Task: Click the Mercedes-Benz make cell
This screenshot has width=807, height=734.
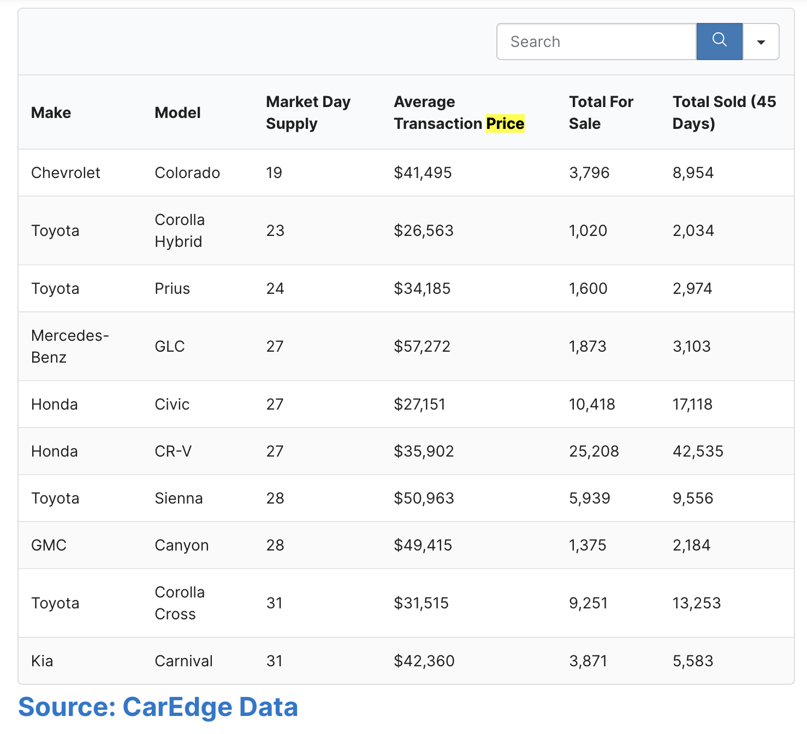Action: point(70,346)
